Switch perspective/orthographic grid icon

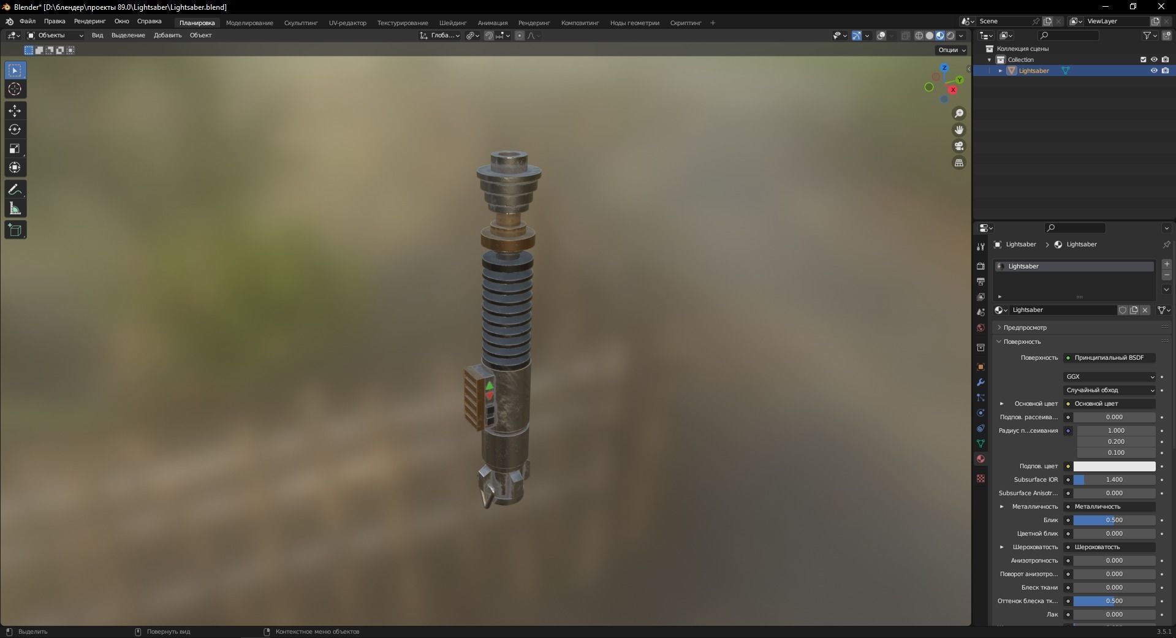click(x=959, y=162)
